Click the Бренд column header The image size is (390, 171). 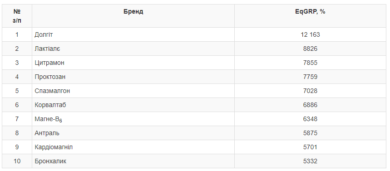pos(133,16)
